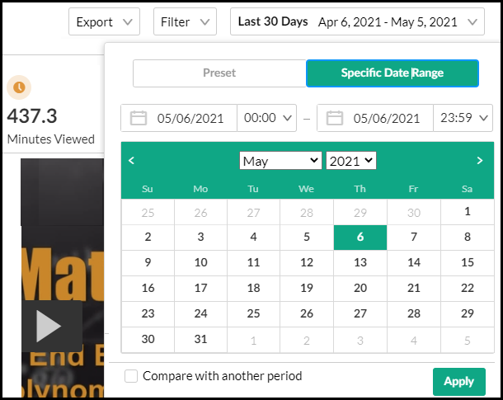Open the Export dropdown
This screenshot has height=400, width=503.
coord(104,22)
